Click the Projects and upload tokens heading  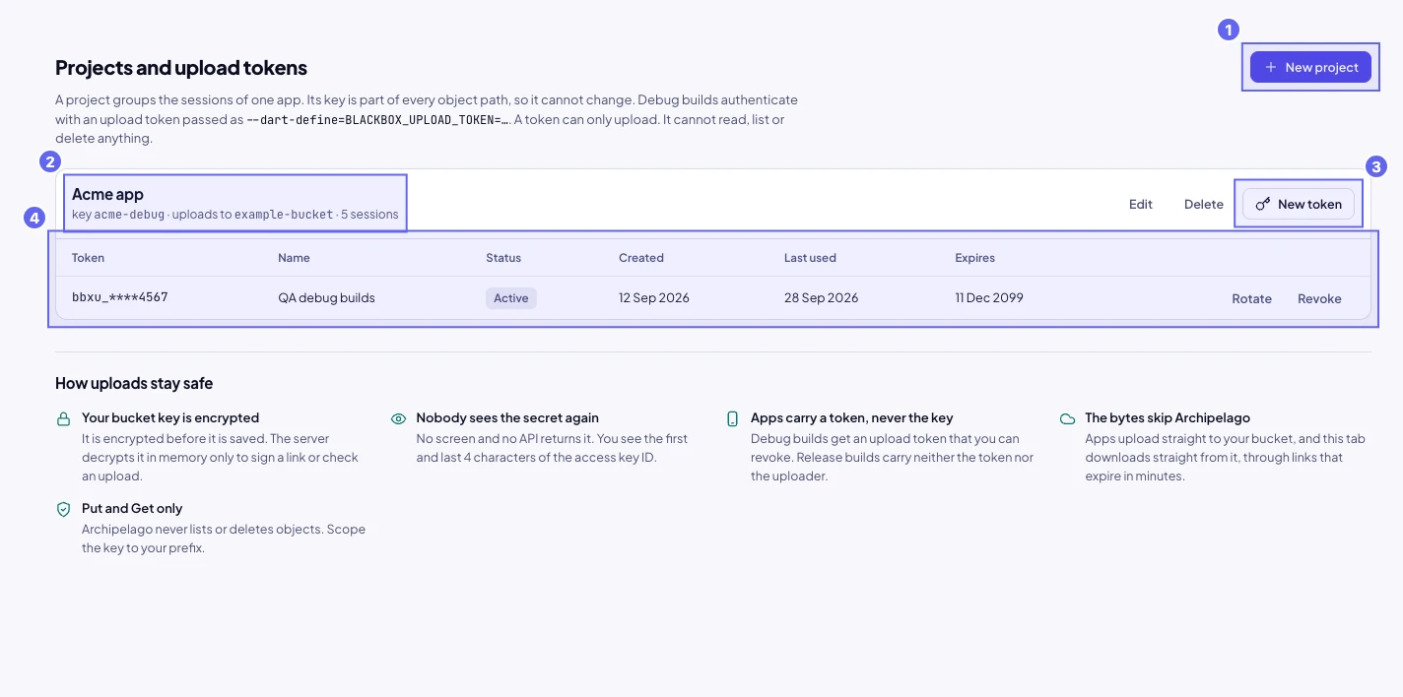(x=181, y=68)
